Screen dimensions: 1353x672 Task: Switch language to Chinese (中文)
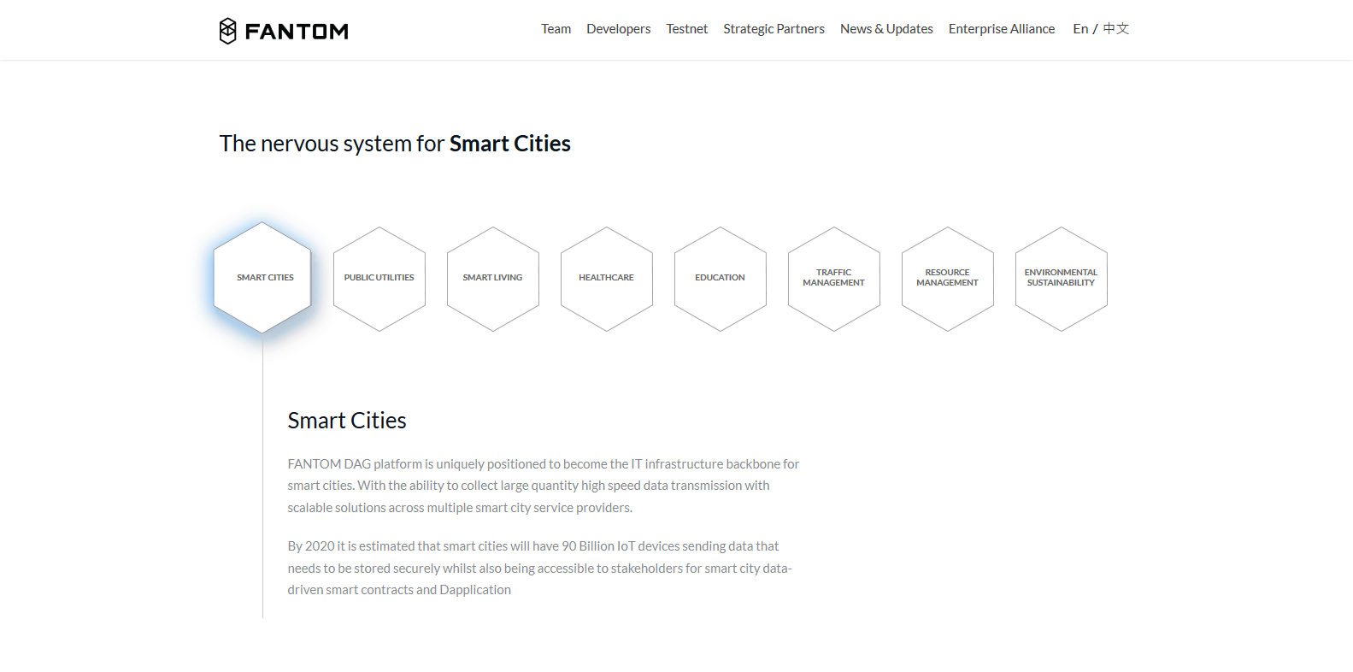coord(1116,29)
